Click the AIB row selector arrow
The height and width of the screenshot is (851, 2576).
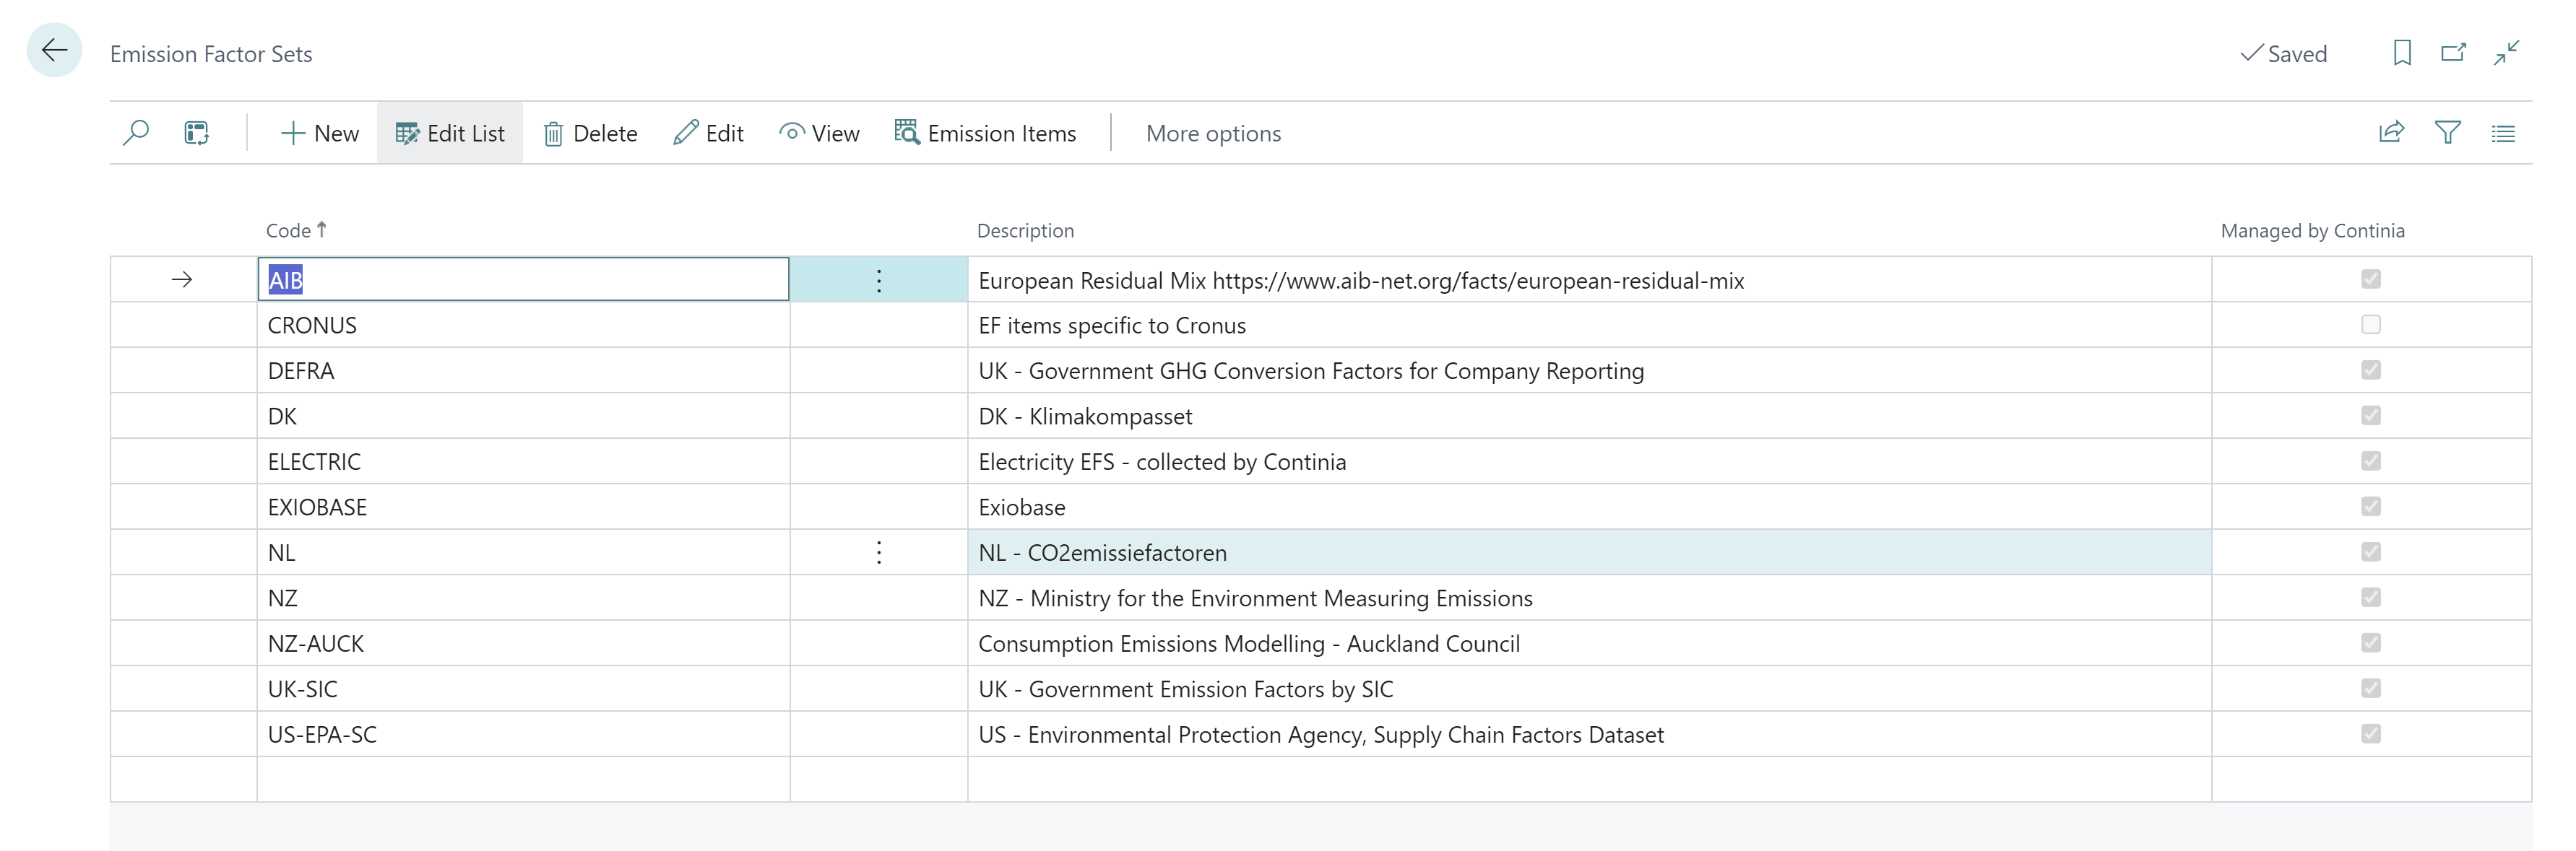[182, 279]
